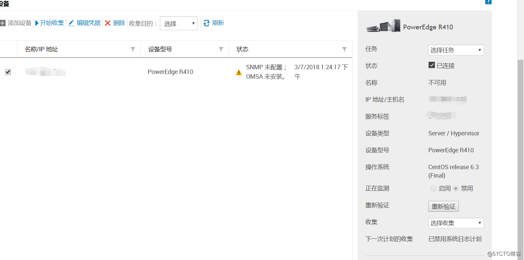Click the 重新验证 button
Screen dimensions: 524x260
444,206
